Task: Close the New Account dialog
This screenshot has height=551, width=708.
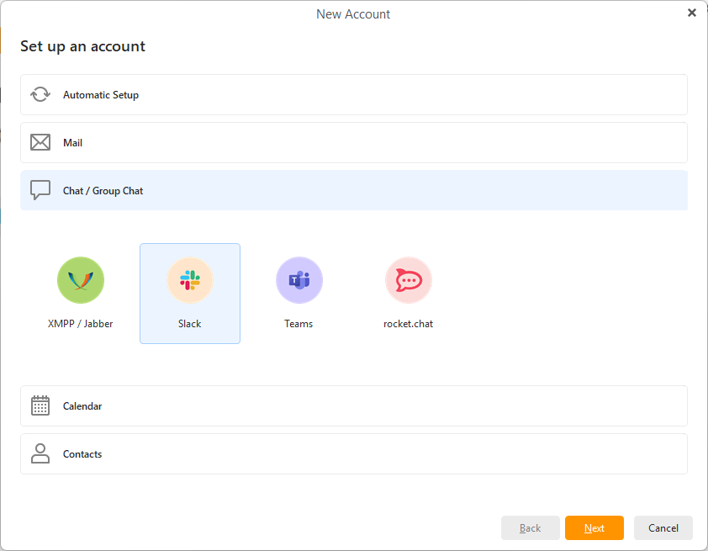Action: [692, 13]
